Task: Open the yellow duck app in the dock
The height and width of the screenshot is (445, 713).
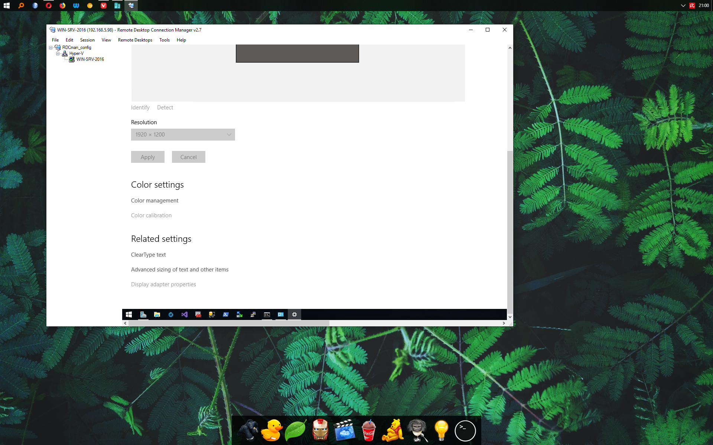Action: pos(271,431)
